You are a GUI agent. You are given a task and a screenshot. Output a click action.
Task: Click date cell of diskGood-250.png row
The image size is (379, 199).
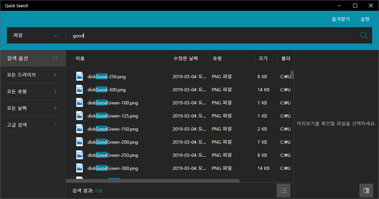[x=189, y=76]
